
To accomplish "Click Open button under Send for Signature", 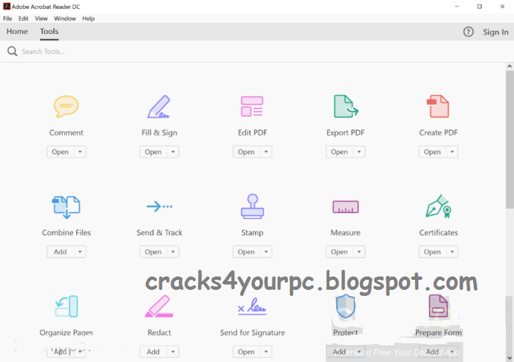I will [x=246, y=352].
